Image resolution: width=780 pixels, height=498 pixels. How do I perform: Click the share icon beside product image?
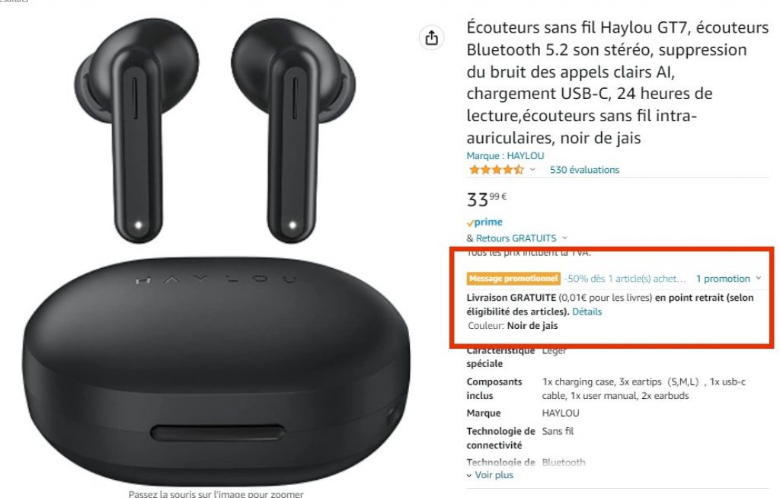click(431, 38)
